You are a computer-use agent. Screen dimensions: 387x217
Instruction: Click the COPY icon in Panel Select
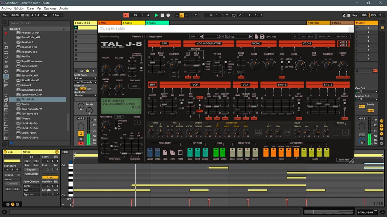pos(173,152)
